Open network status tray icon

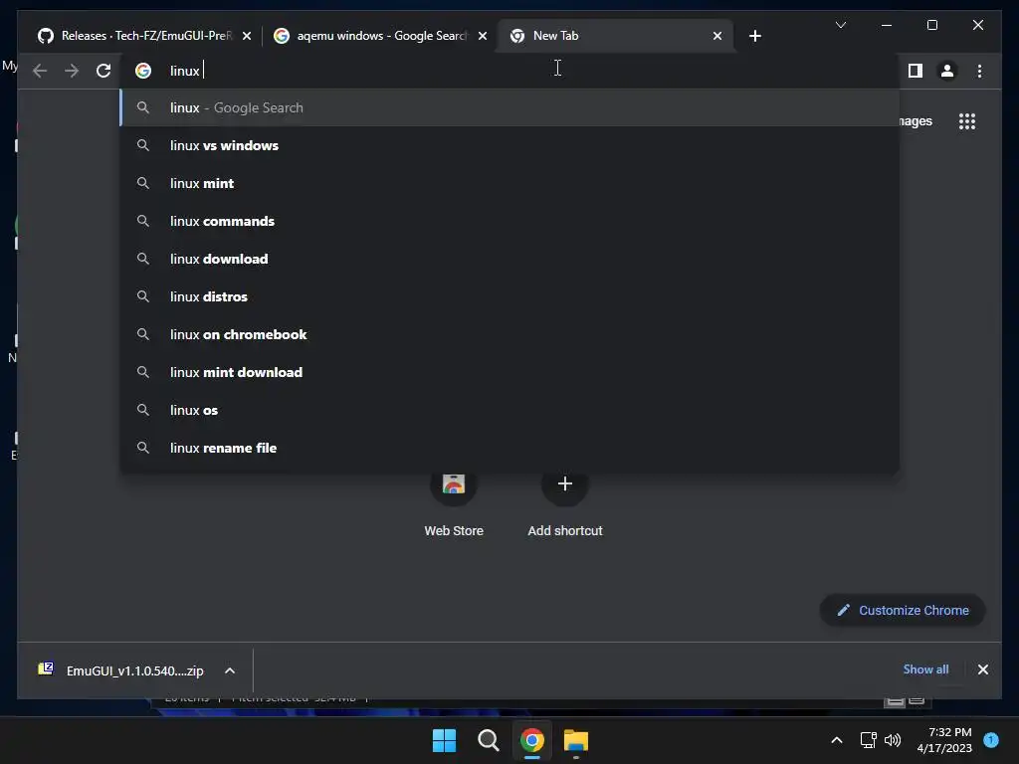868,740
